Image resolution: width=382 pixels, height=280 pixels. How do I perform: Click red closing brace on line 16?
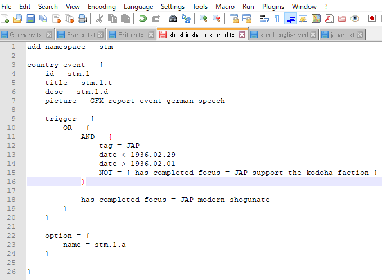(83, 182)
